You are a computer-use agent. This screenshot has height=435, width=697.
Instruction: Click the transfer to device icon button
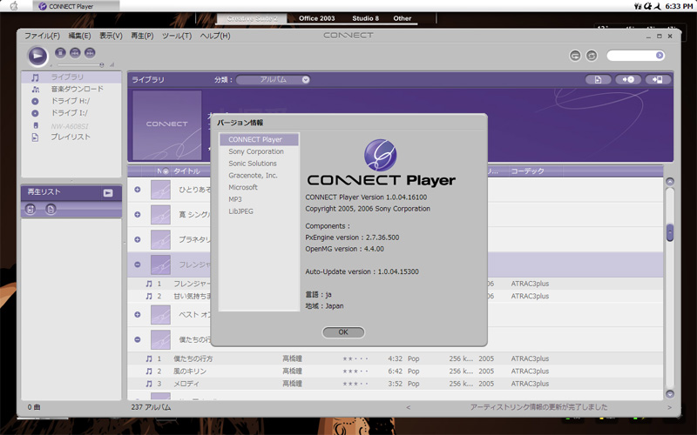(658, 80)
